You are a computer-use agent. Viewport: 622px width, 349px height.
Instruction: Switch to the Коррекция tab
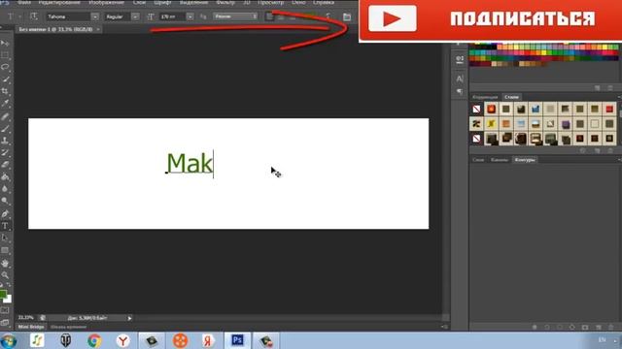(485, 97)
